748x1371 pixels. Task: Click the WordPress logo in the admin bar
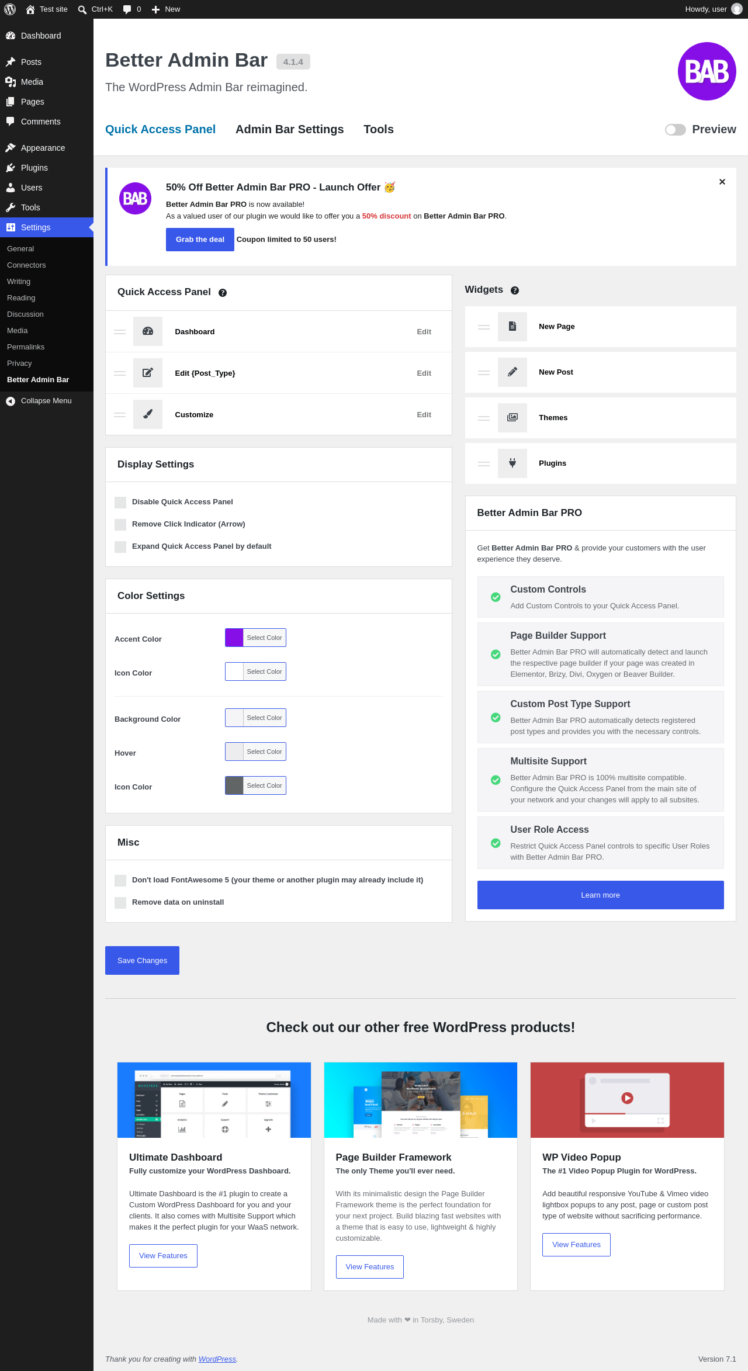point(10,9)
